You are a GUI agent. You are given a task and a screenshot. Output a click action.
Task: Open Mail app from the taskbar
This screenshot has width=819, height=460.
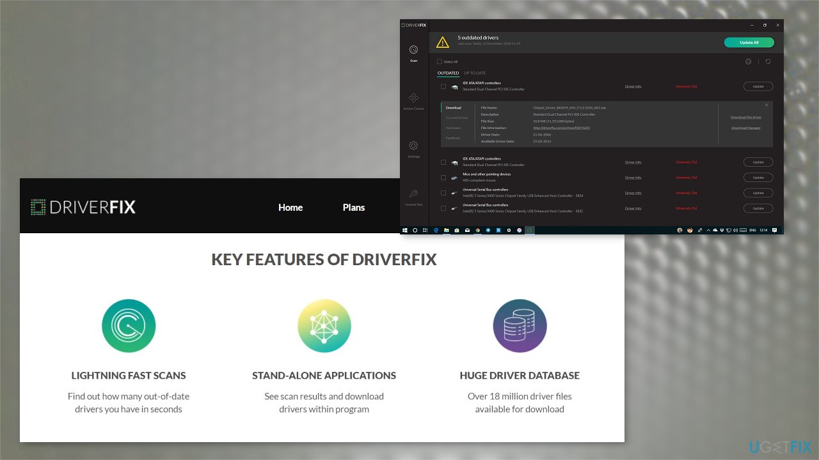click(467, 230)
